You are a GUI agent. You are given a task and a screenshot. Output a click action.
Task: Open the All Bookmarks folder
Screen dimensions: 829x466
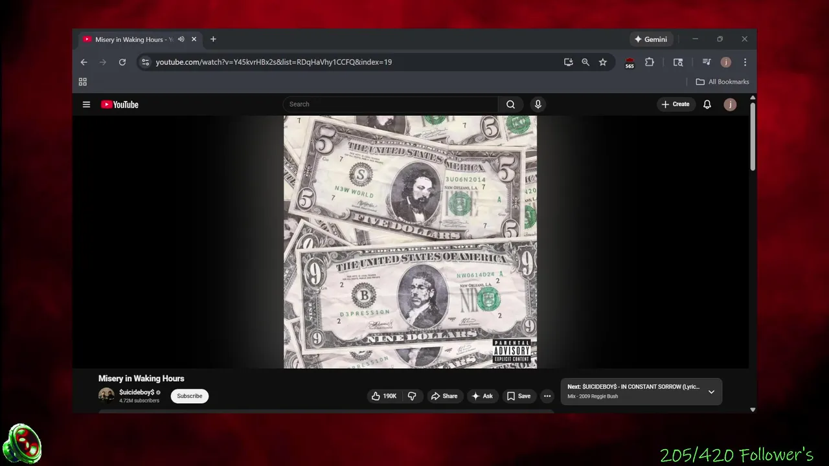point(722,82)
